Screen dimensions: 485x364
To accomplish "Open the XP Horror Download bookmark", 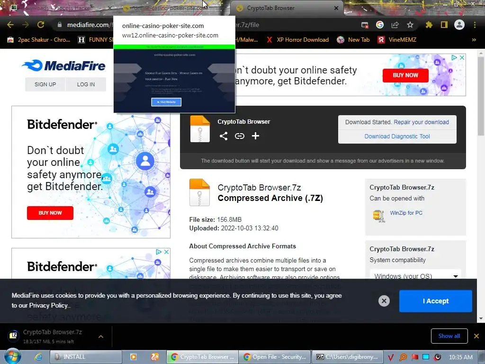I will pyautogui.click(x=298, y=40).
